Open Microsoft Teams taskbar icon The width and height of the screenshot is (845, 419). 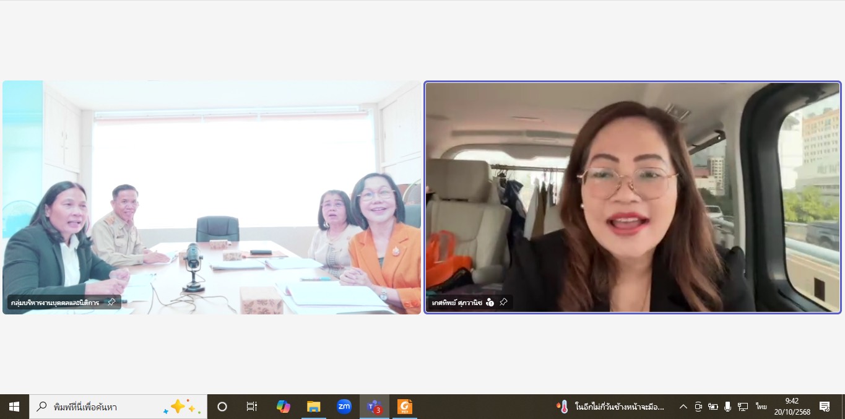[x=374, y=407]
